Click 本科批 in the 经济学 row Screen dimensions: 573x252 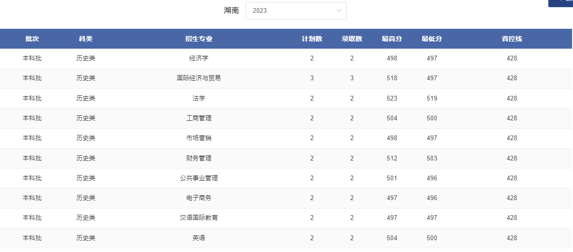pyautogui.click(x=32, y=59)
